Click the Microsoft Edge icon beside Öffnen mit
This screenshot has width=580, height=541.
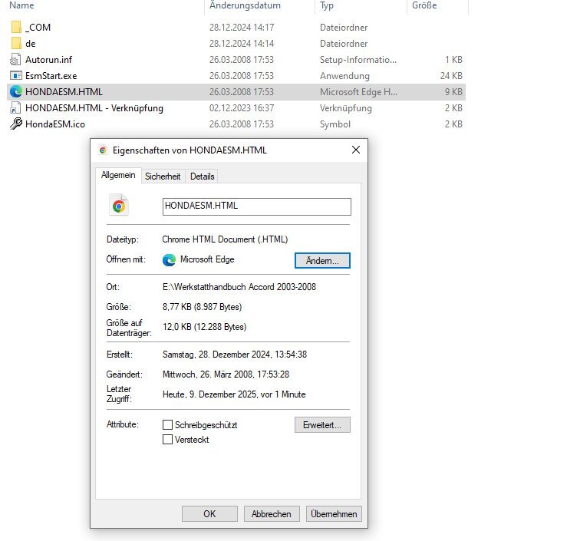click(170, 260)
